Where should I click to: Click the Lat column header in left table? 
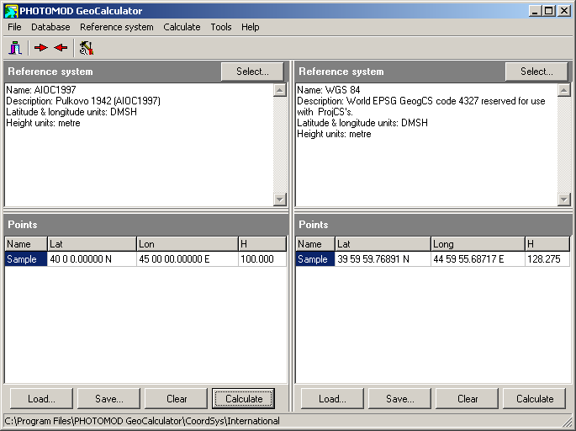point(92,244)
